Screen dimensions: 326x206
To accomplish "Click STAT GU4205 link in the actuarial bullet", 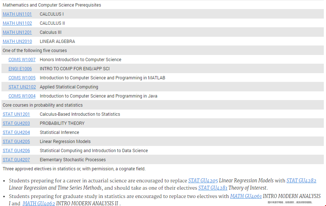I will 203,181.
